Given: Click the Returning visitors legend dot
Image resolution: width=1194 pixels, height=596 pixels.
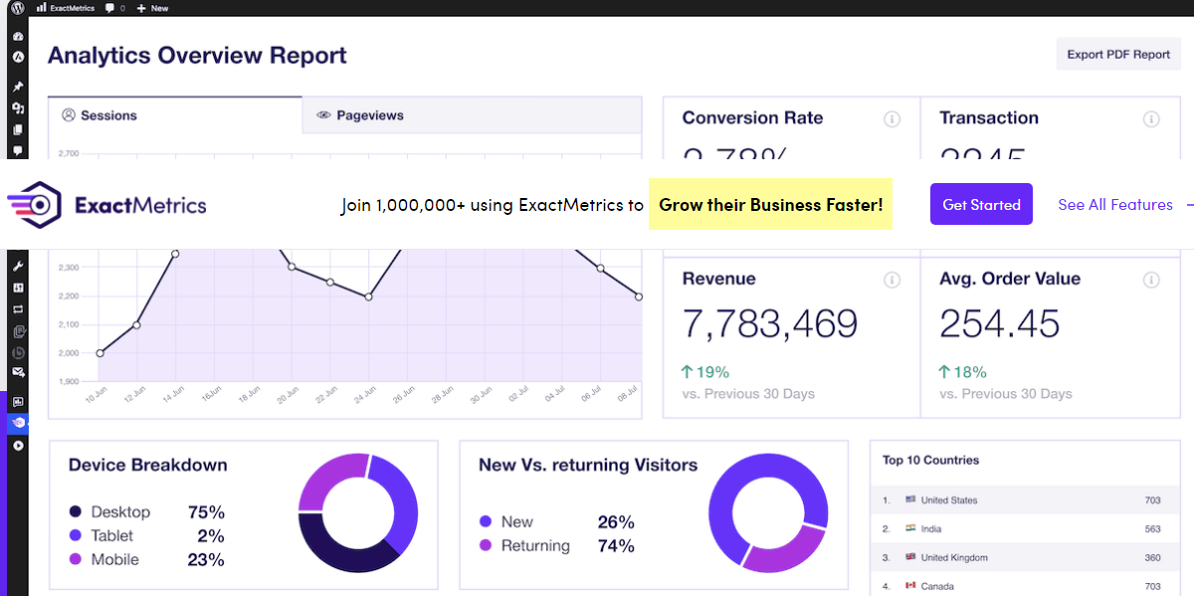Looking at the screenshot, I should pos(486,545).
